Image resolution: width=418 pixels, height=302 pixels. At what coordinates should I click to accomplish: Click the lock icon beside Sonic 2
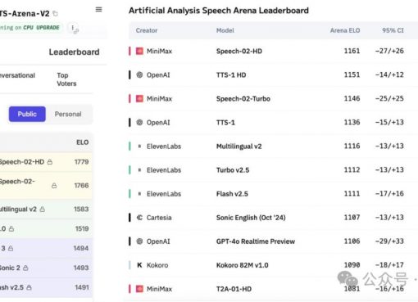click(x=25, y=268)
